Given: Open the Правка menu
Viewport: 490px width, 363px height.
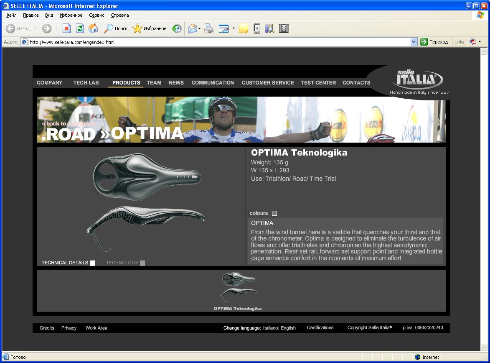Looking at the screenshot, I should tap(30, 15).
